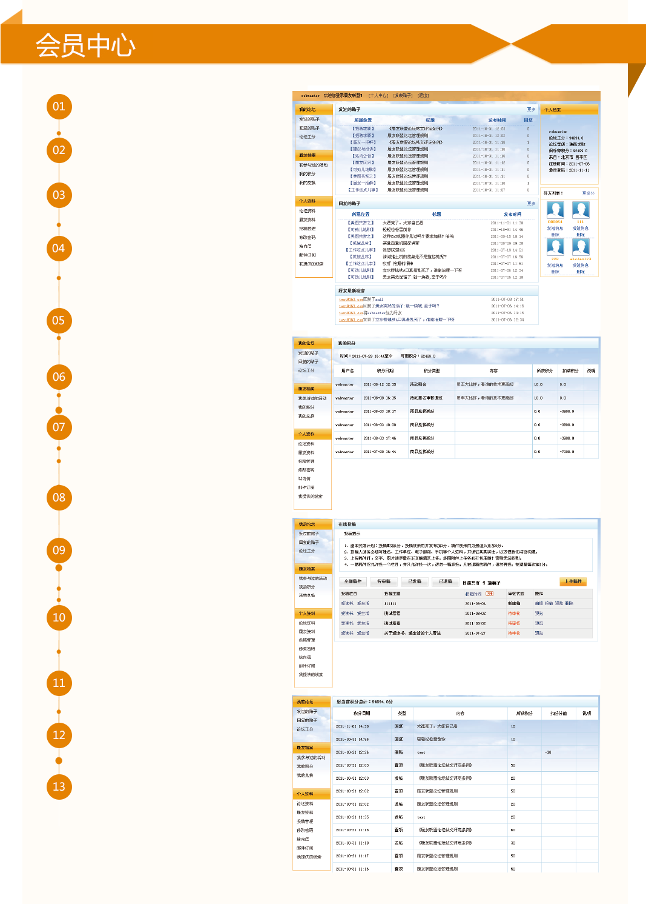Click the avatar of friend 000054
646x904 pixels.
[x=555, y=210]
